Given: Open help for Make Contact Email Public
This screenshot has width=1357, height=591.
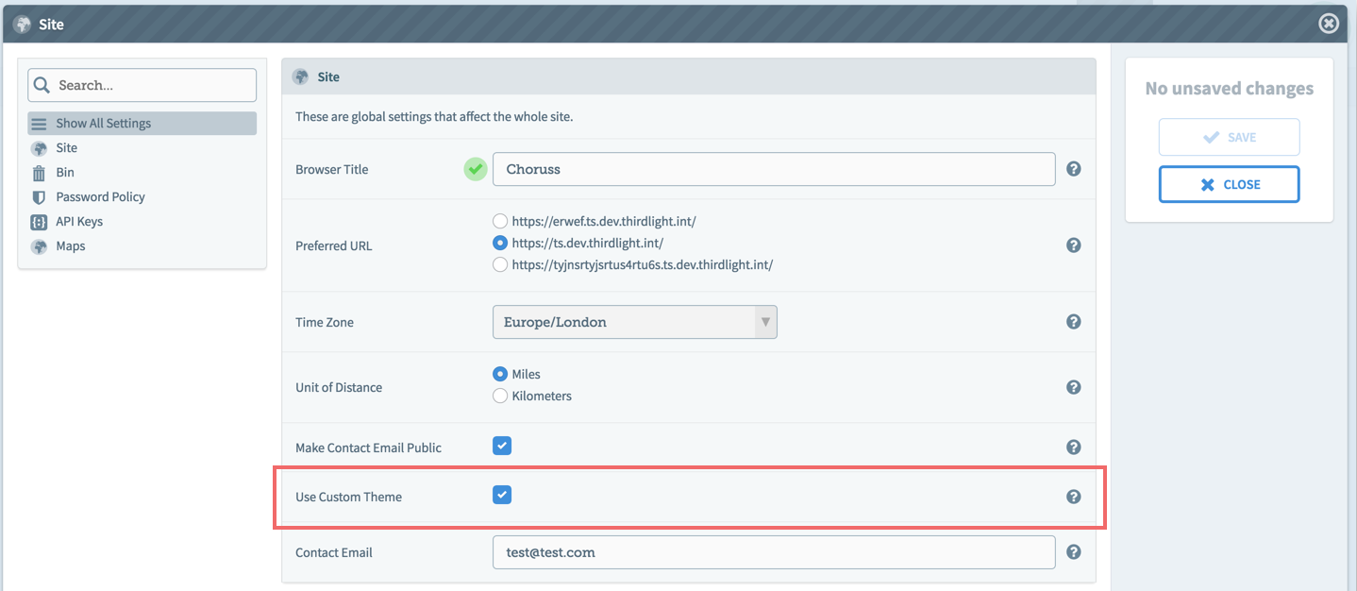Looking at the screenshot, I should [x=1073, y=447].
